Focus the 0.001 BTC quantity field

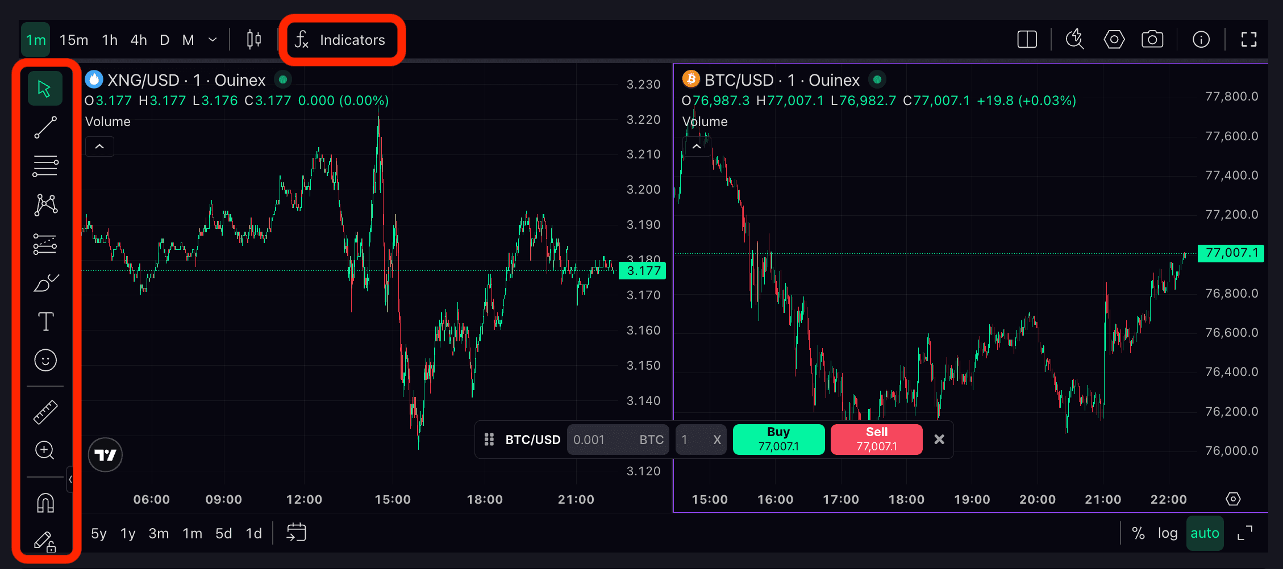pos(618,440)
